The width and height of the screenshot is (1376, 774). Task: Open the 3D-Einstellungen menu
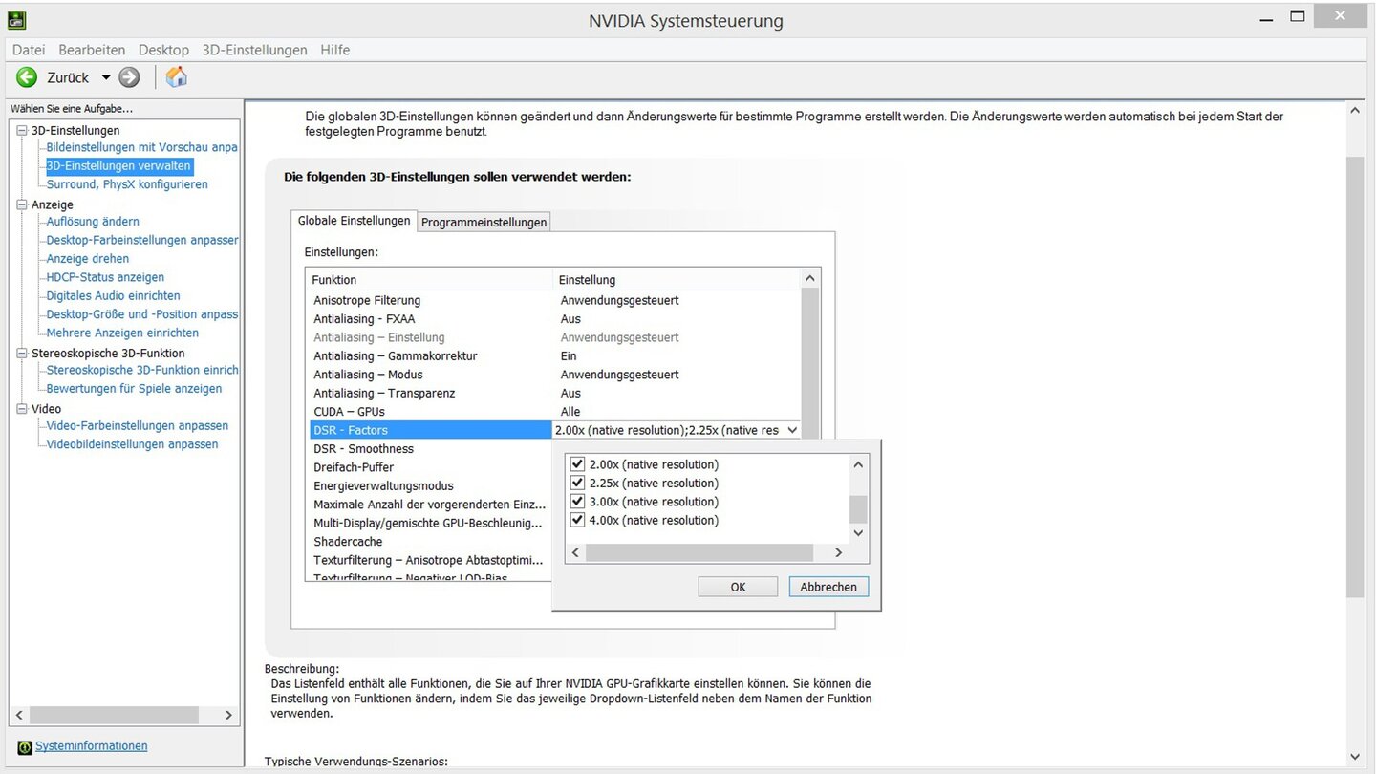pyautogui.click(x=254, y=50)
